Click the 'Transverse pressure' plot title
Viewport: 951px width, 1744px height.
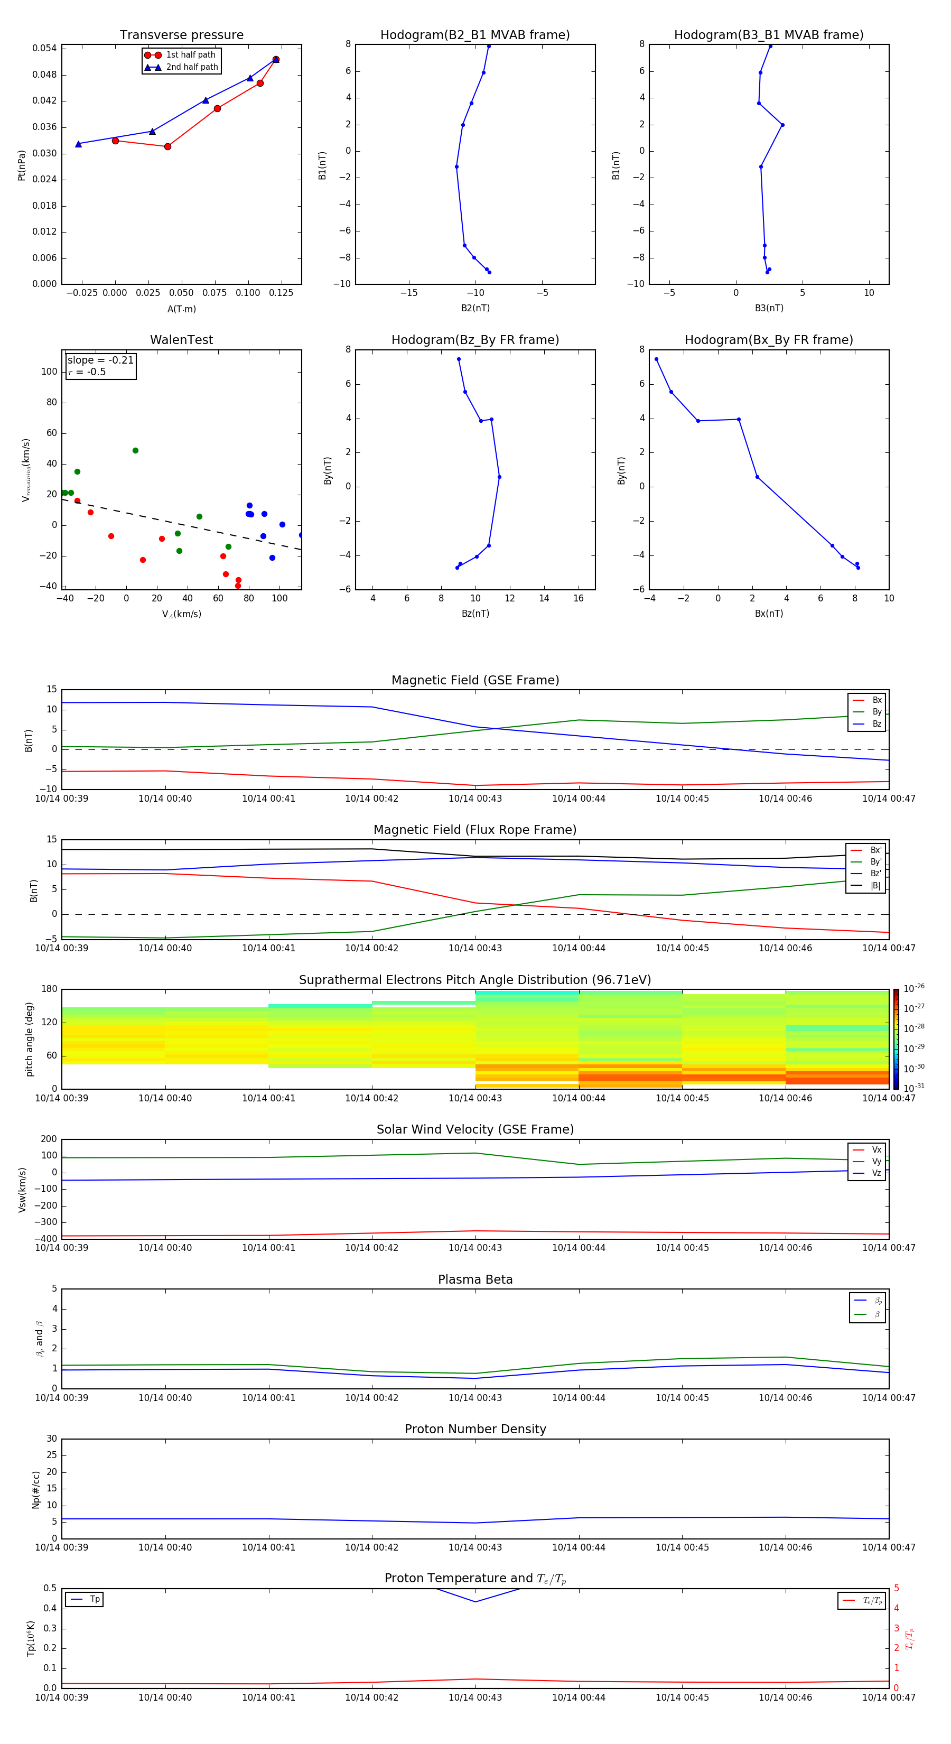pos(181,34)
